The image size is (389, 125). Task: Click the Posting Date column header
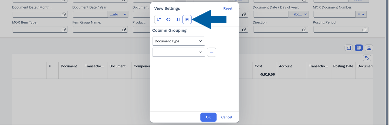[343, 66]
